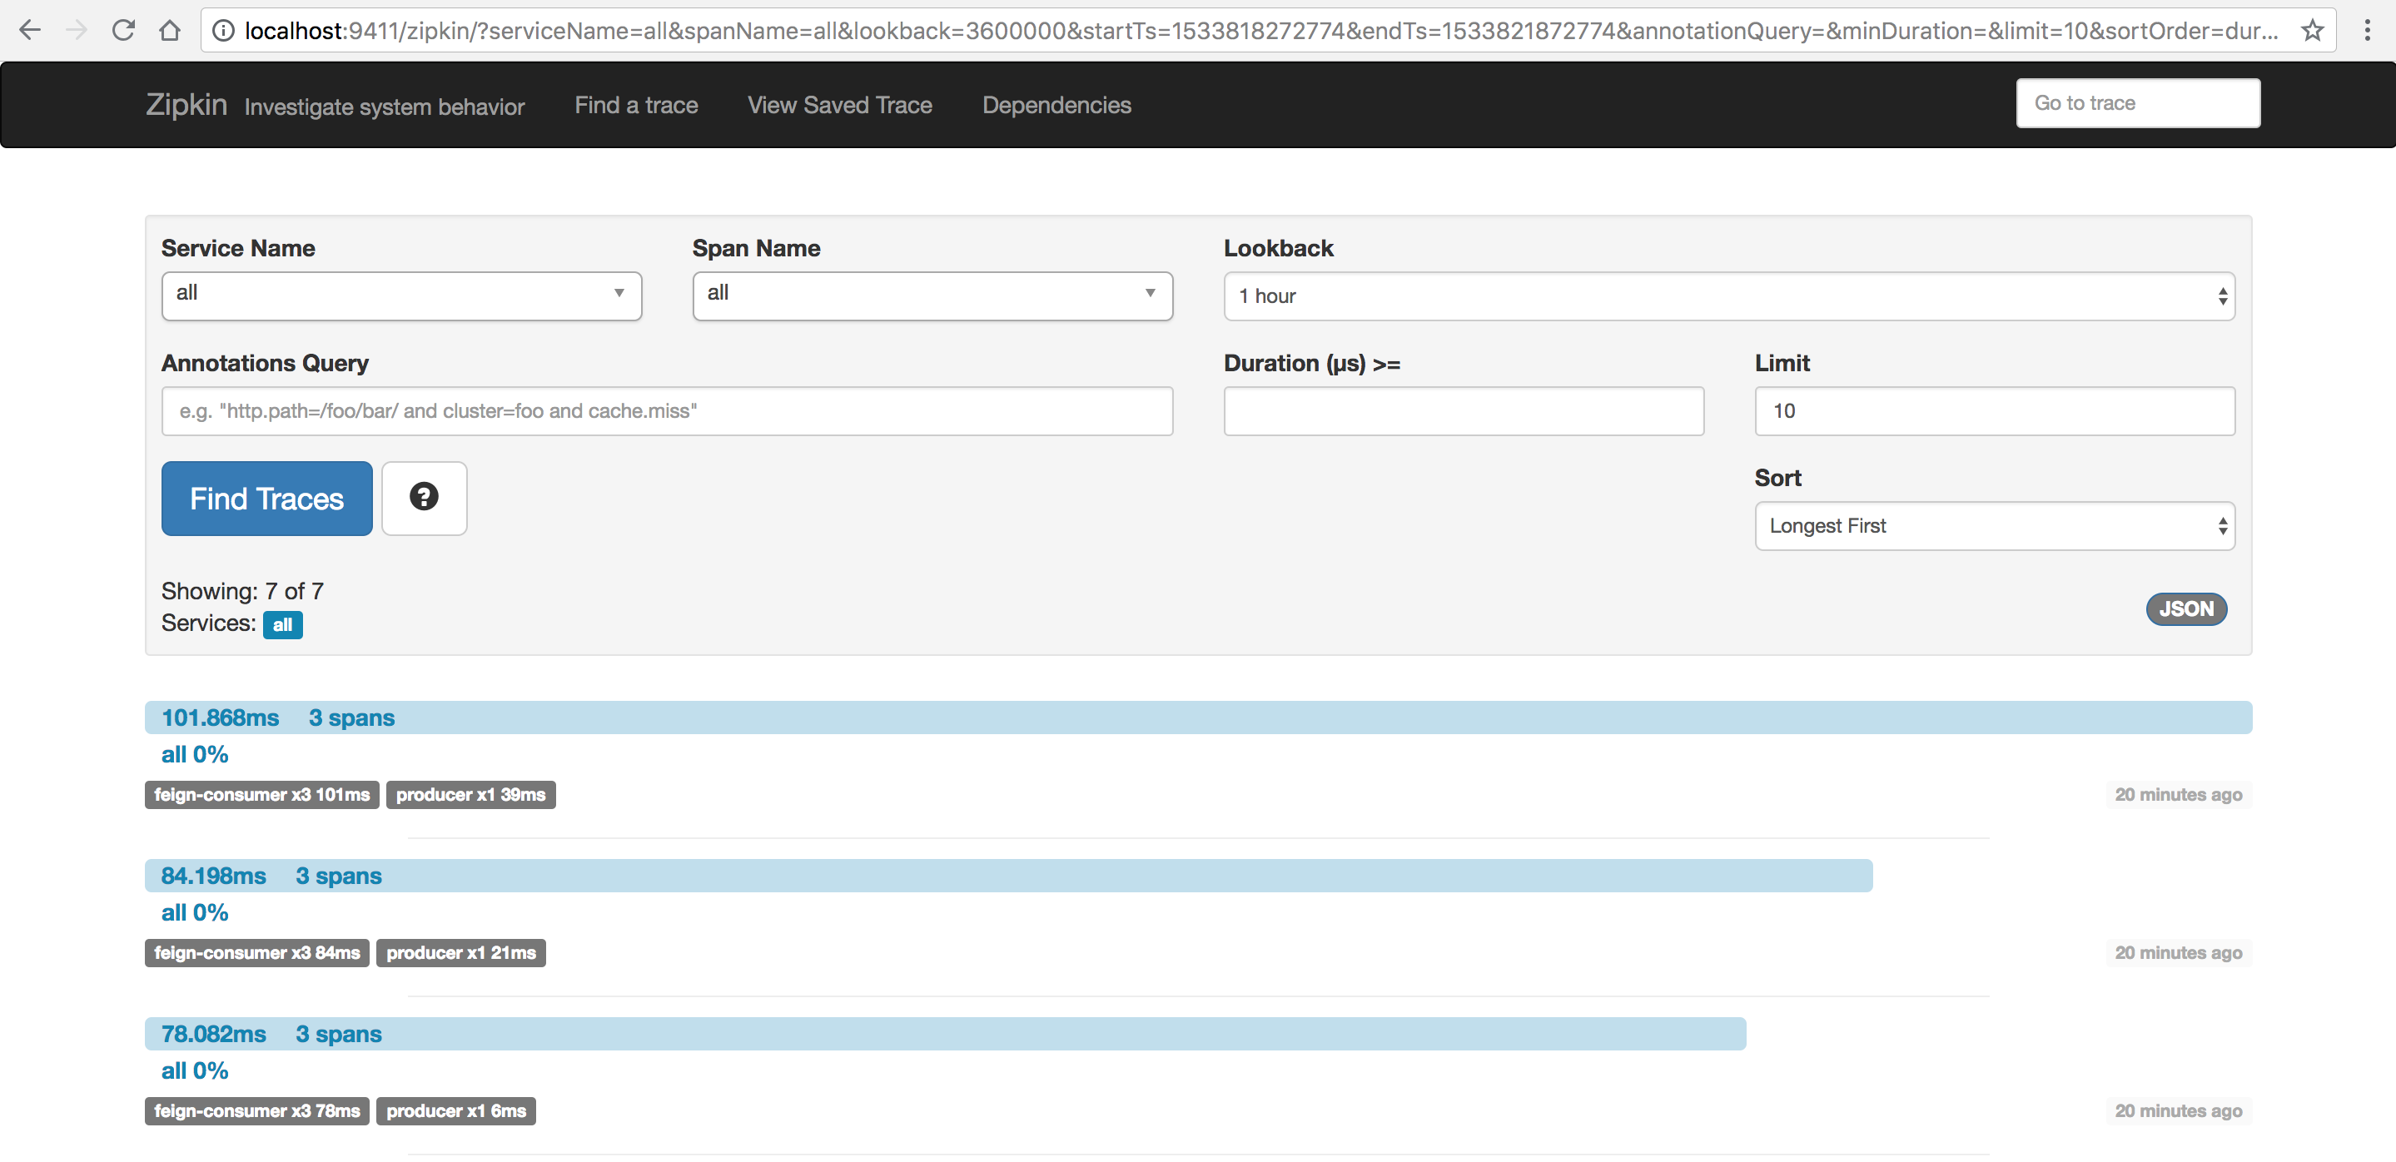Open the Dependencies nav item

(1056, 105)
